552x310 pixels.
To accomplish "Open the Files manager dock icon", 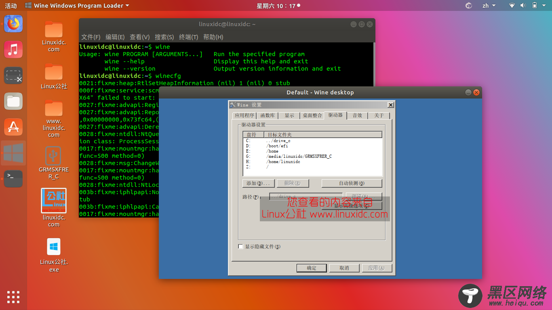I will pos(13,101).
